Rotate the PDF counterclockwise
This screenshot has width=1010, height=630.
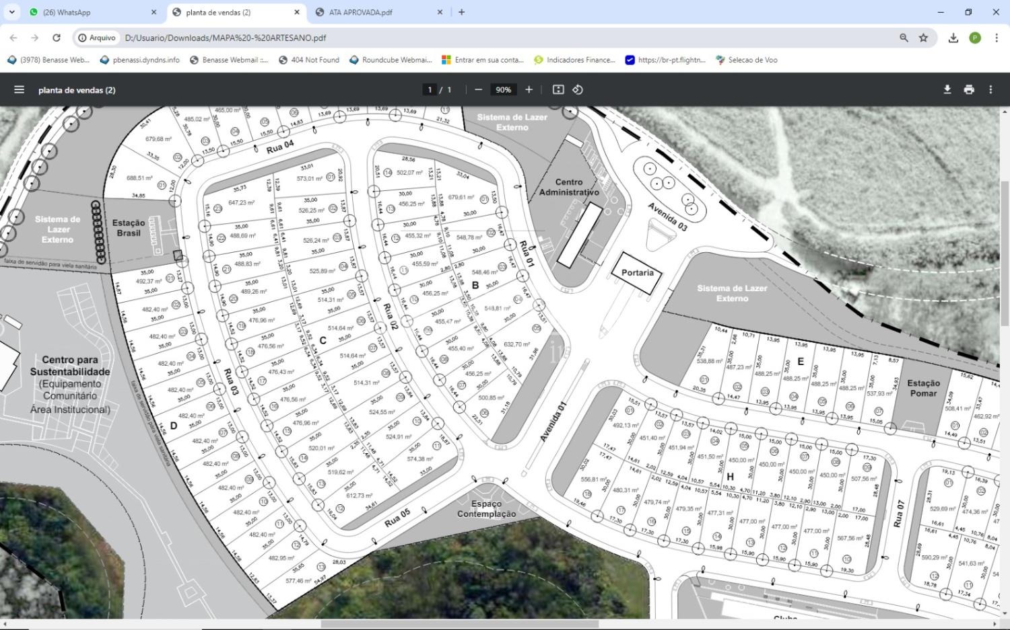tap(578, 89)
